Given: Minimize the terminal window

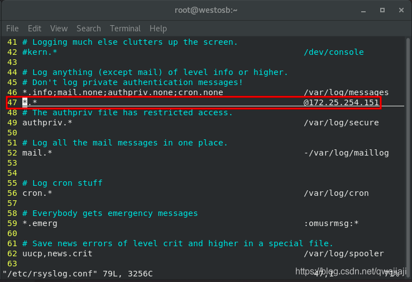Looking at the screenshot, I should click(363, 10).
